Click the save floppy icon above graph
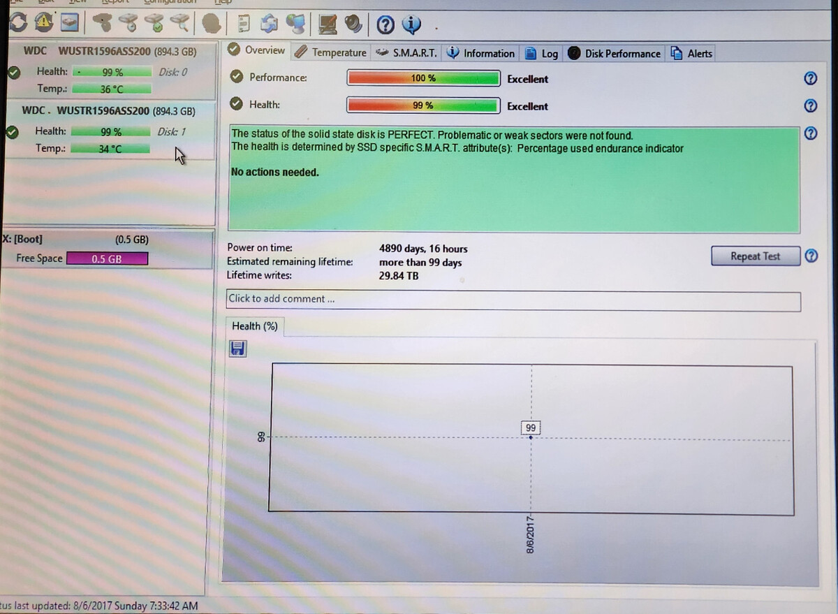 point(238,349)
